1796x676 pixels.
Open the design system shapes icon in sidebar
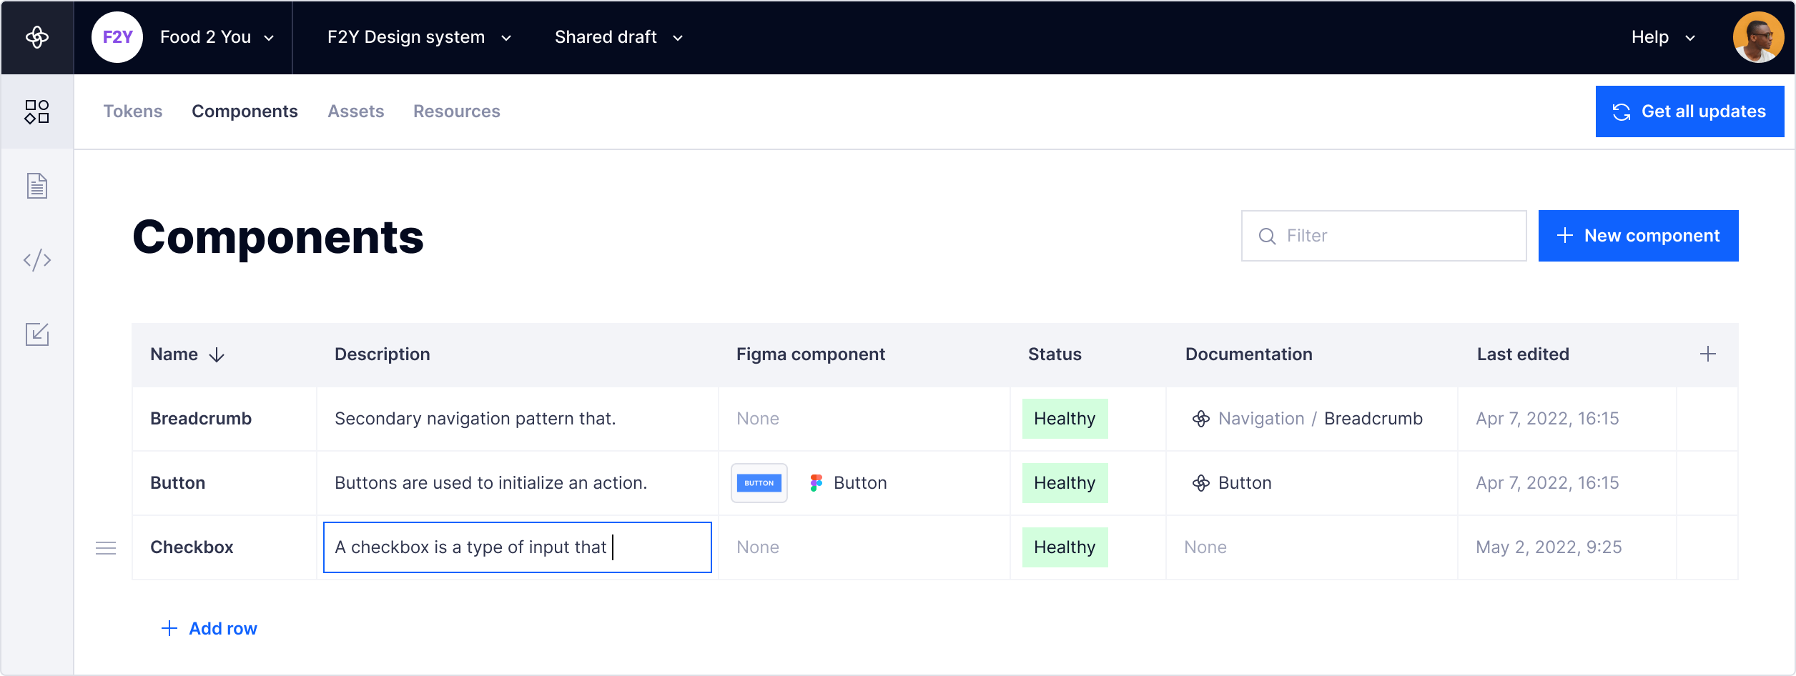click(x=37, y=112)
